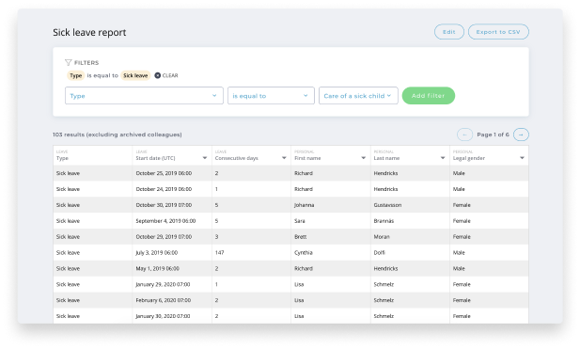Clear the active filter with the x icon
The image size is (580, 349).
157,75
